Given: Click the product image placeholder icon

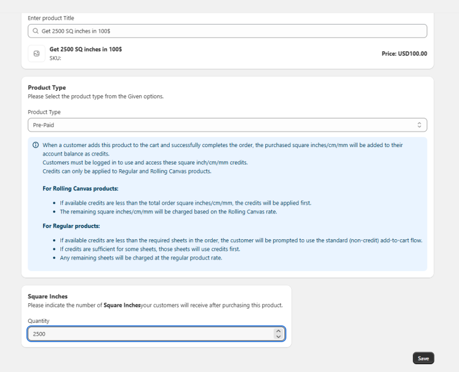Looking at the screenshot, I should (x=36, y=54).
